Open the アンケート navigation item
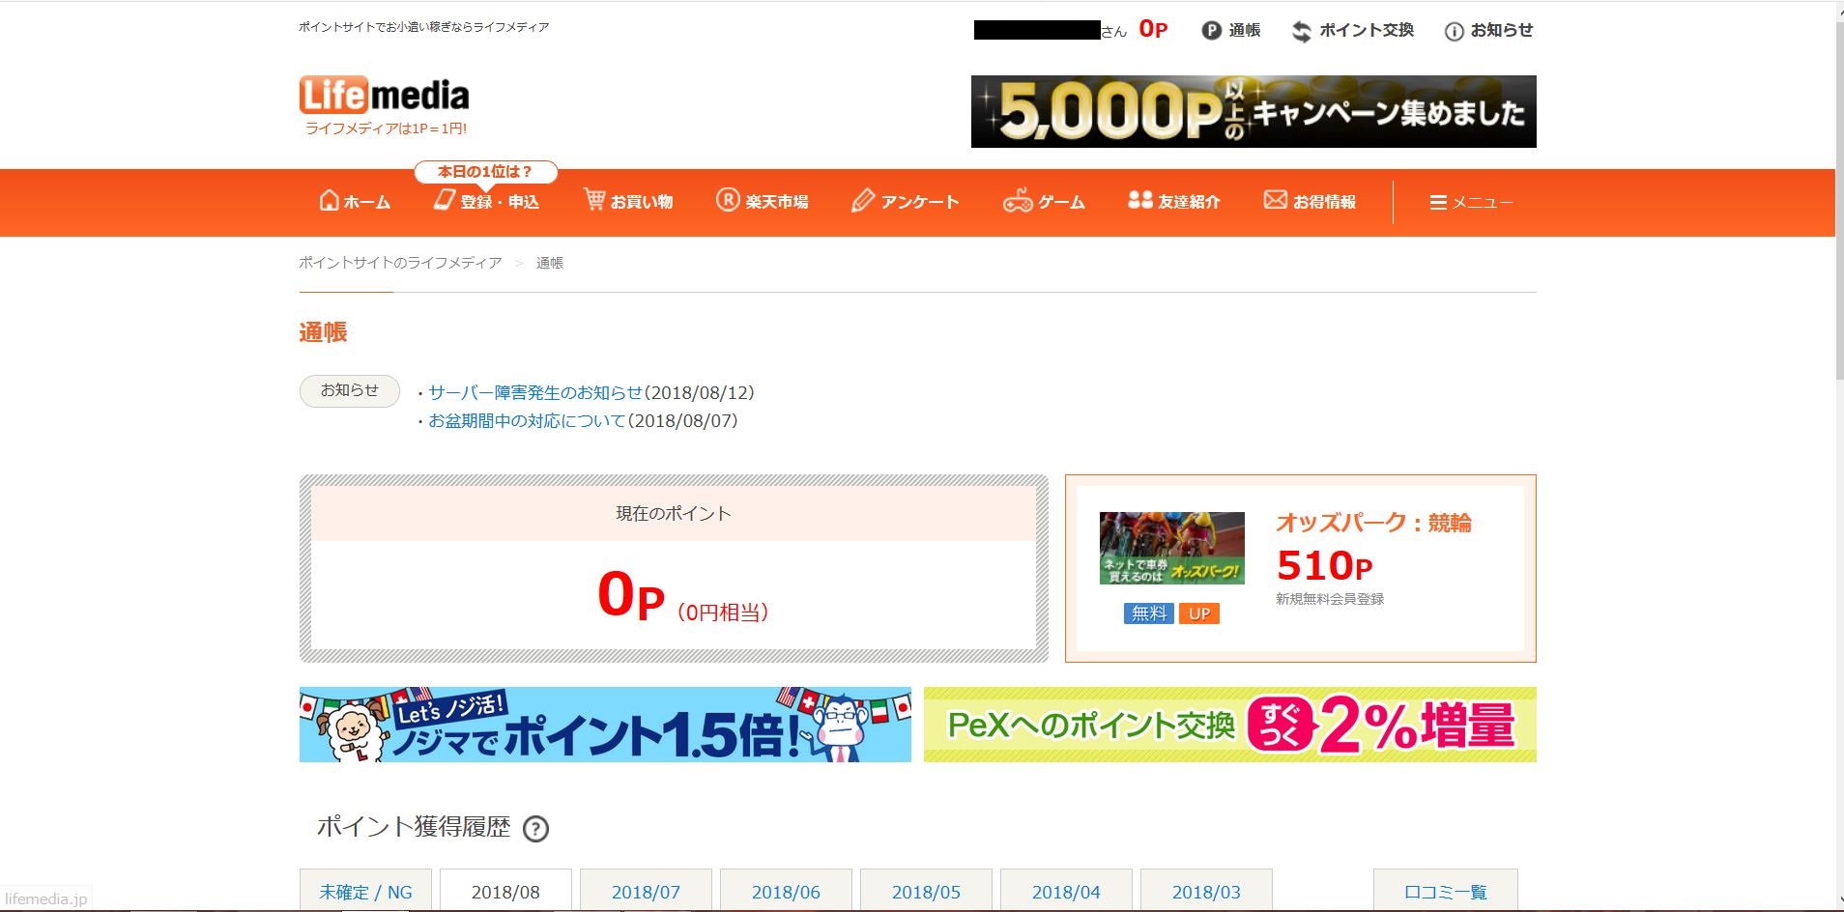The image size is (1844, 912). click(x=905, y=201)
